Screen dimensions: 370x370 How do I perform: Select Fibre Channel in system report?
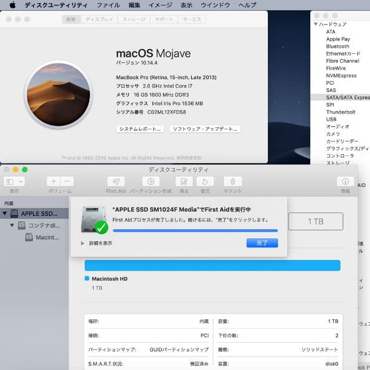(343, 61)
